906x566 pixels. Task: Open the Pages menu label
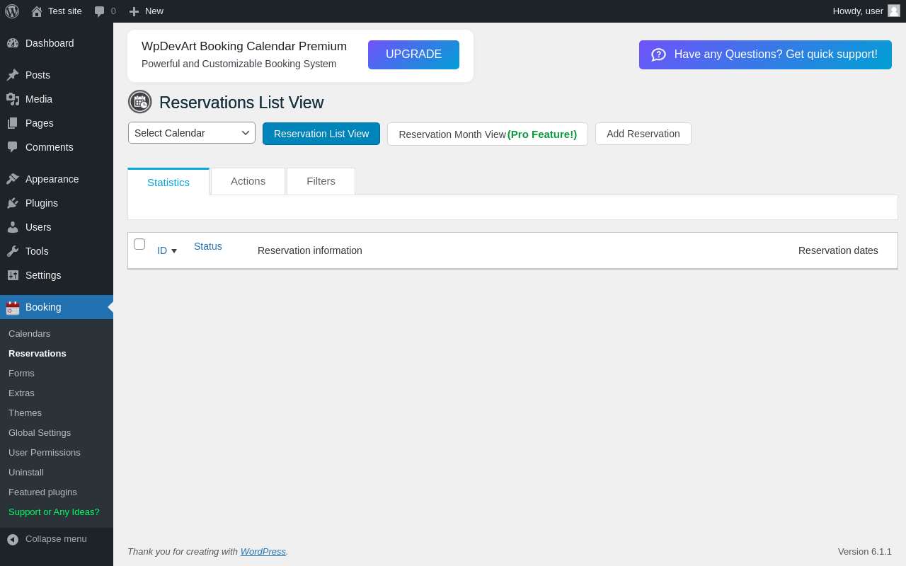point(40,123)
